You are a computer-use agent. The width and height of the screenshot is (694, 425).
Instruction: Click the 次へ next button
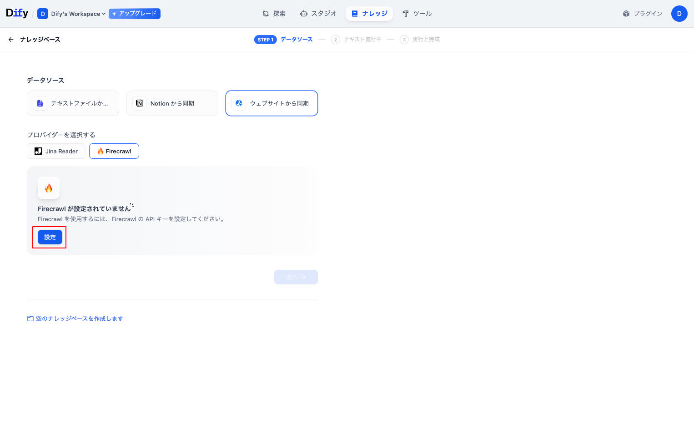click(296, 277)
